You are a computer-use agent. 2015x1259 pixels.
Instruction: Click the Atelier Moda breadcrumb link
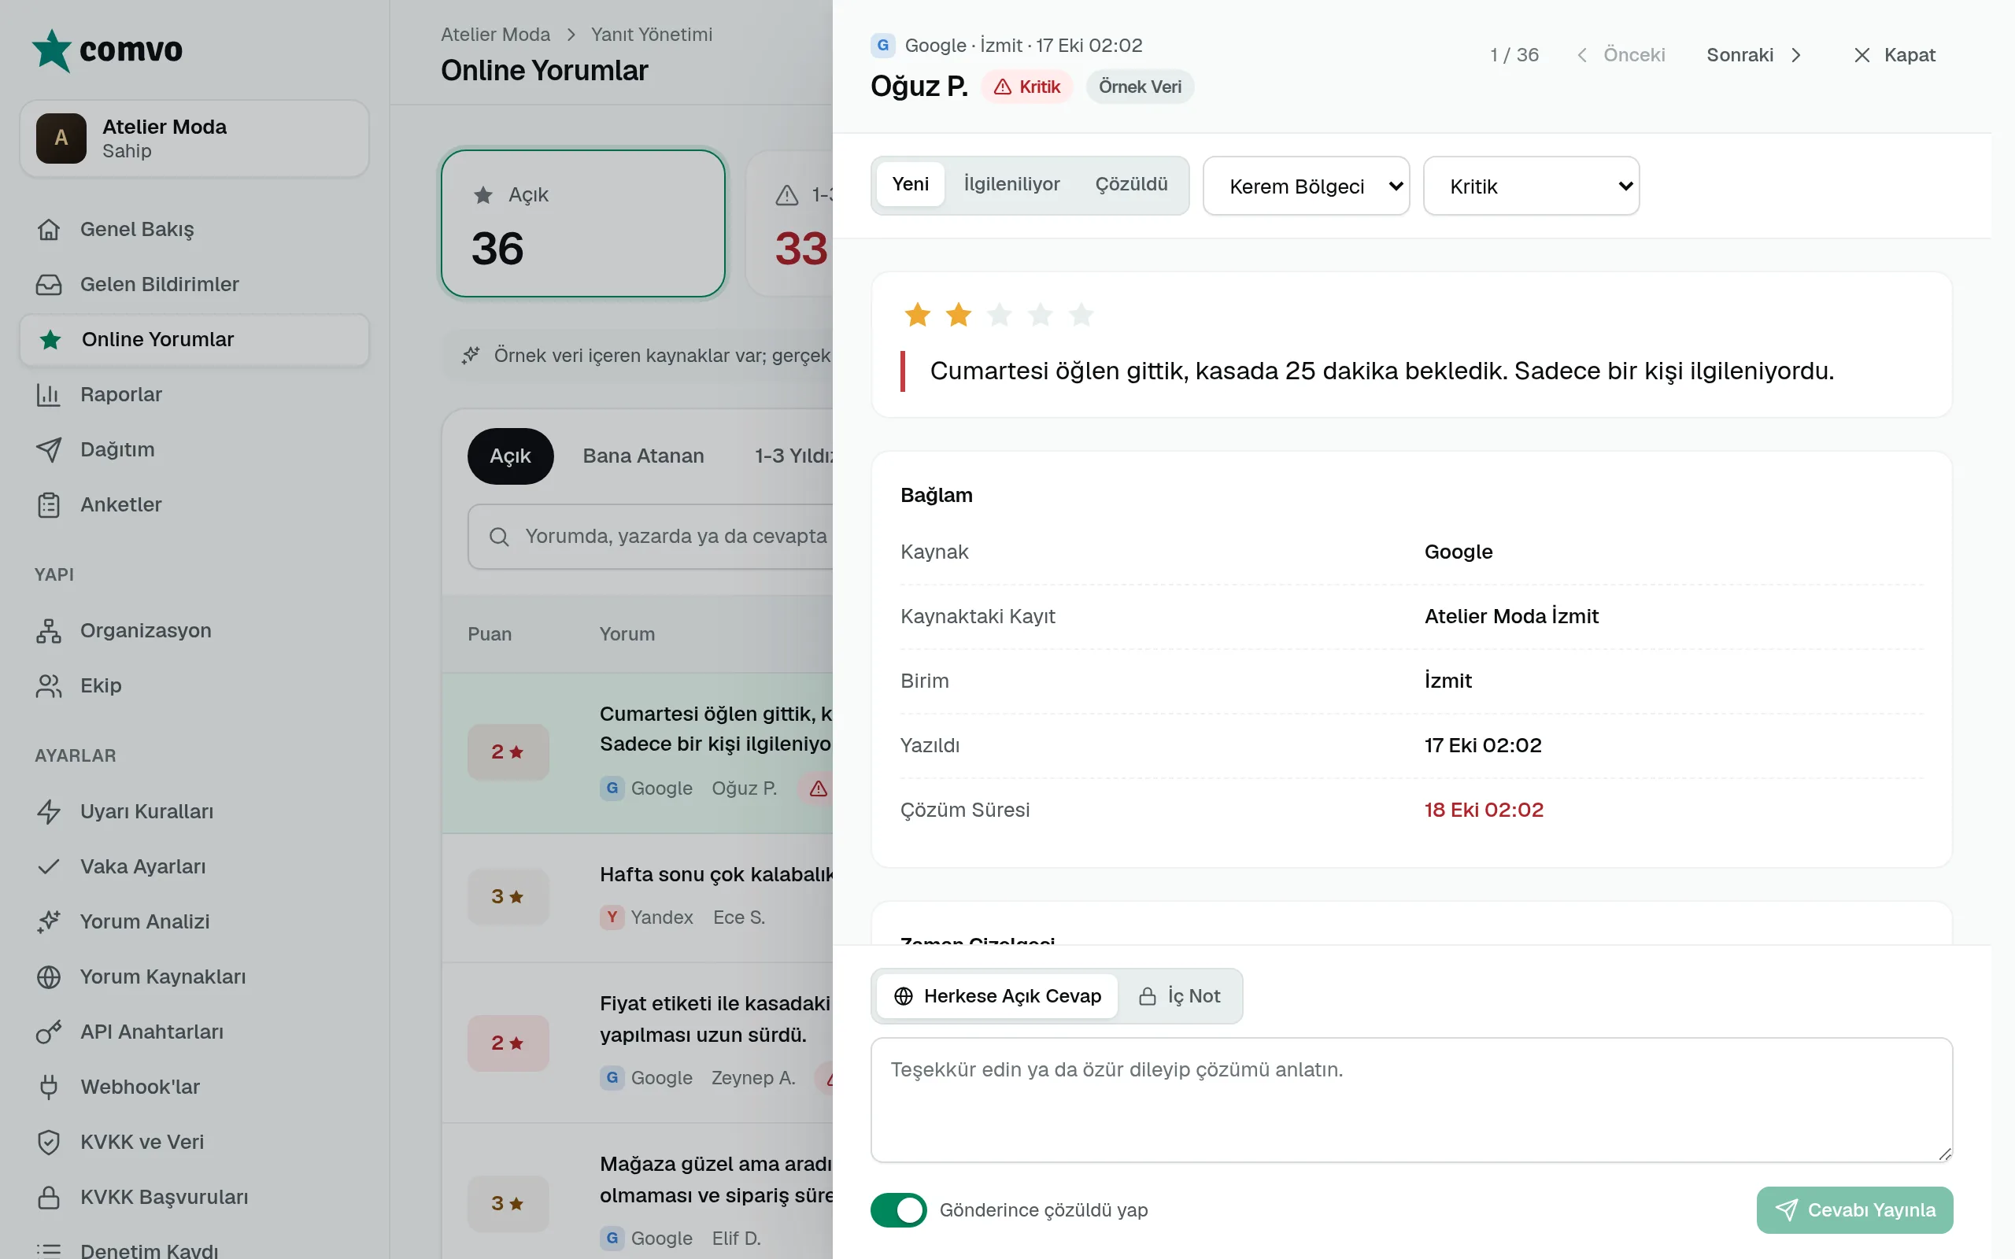[x=495, y=34]
